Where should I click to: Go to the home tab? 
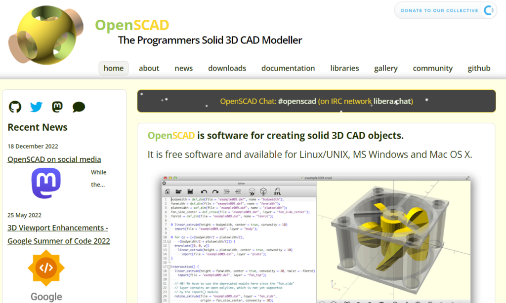tap(114, 68)
